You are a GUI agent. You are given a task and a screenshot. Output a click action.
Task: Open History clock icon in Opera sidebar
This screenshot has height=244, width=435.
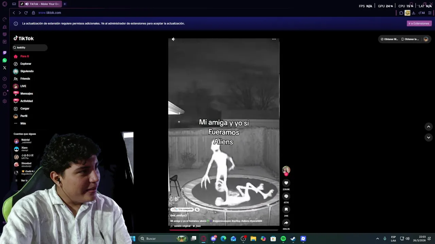pyautogui.click(x=4, y=86)
